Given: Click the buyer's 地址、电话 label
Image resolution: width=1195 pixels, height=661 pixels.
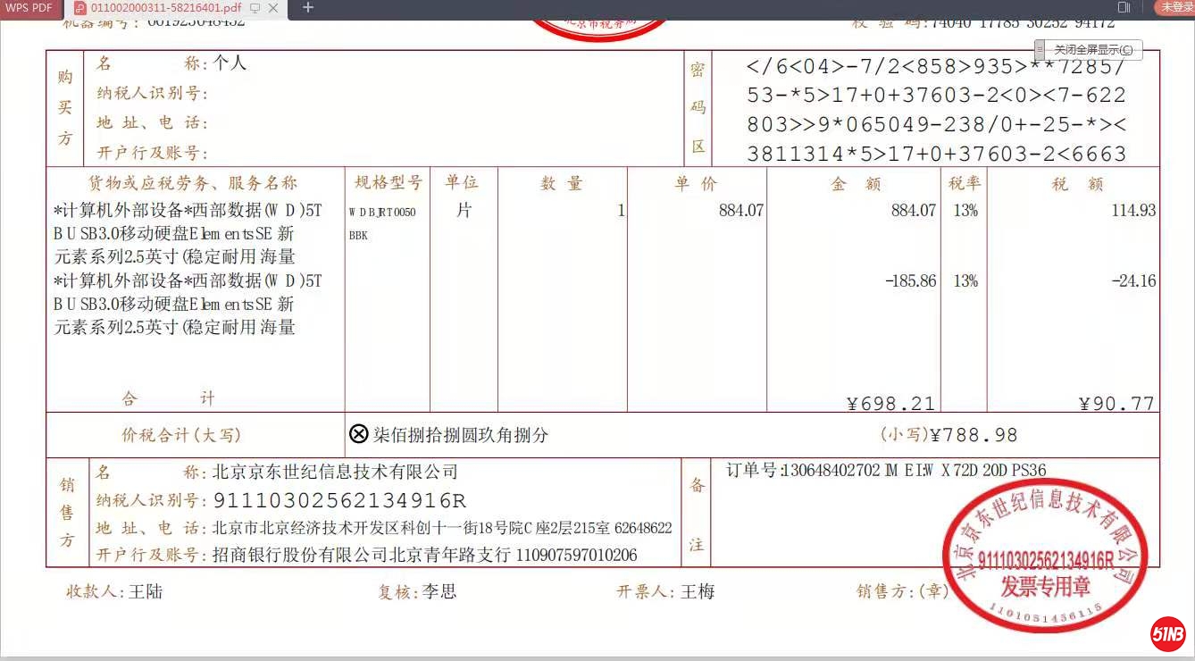Looking at the screenshot, I should (153, 123).
